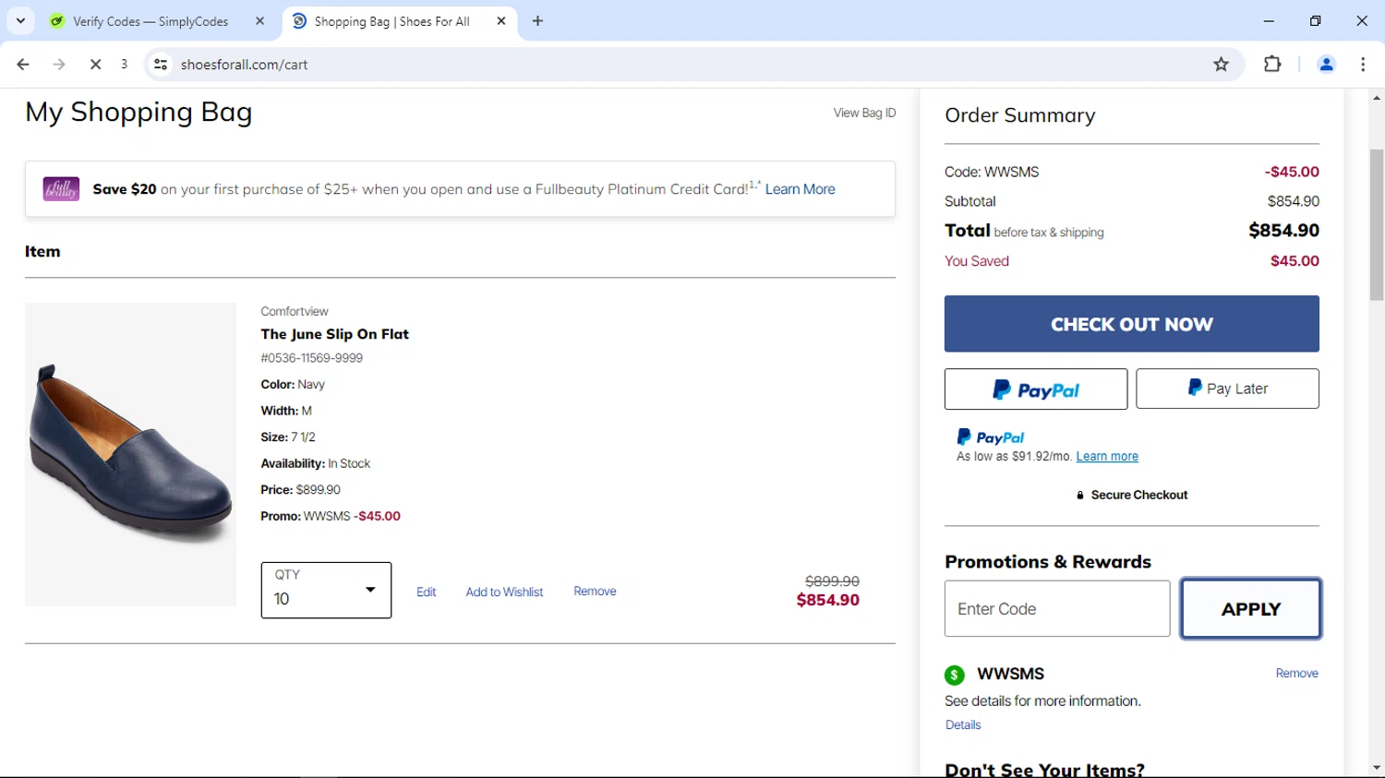The width and height of the screenshot is (1385, 778).
Task: Click the Secure Checkout lock icon
Action: coord(1080,496)
